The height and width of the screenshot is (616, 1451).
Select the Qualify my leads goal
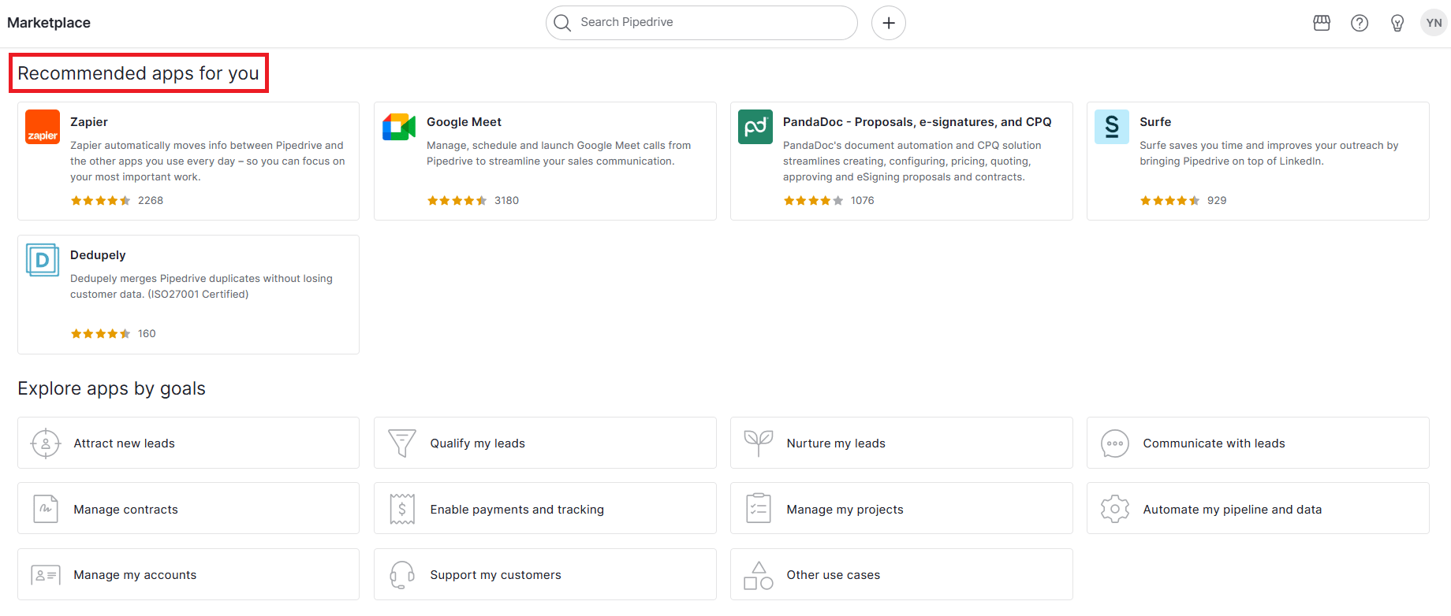tap(545, 443)
